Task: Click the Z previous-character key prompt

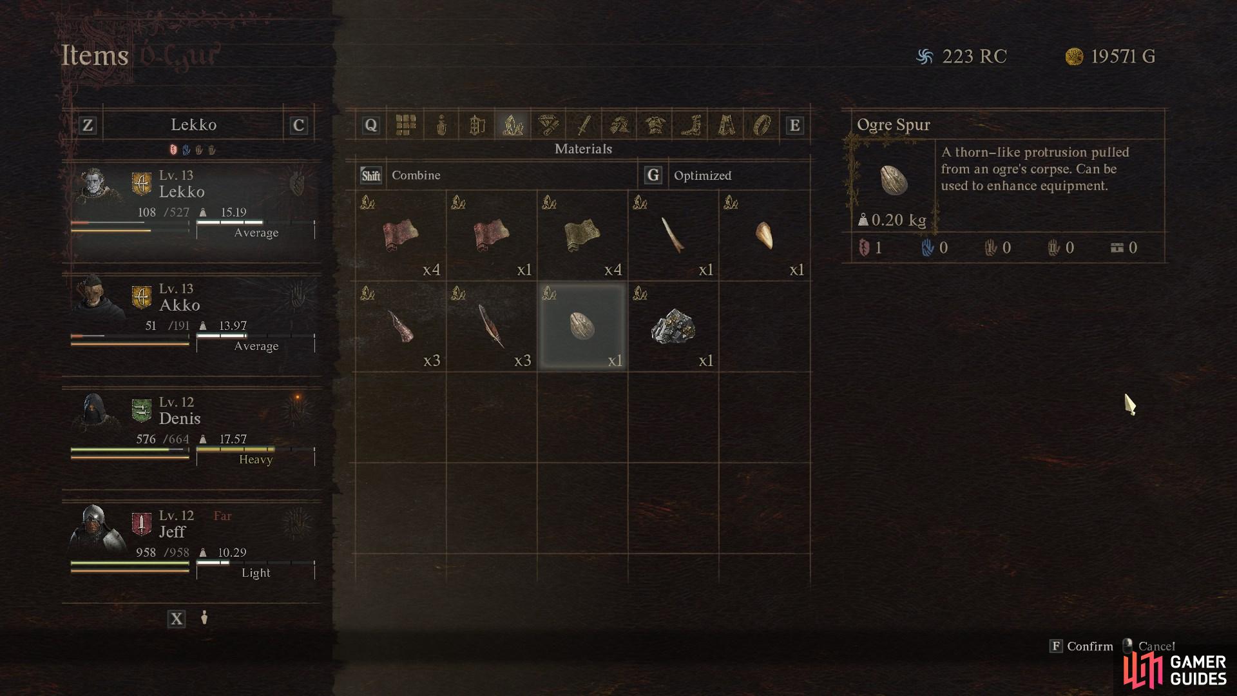Action: pos(88,125)
